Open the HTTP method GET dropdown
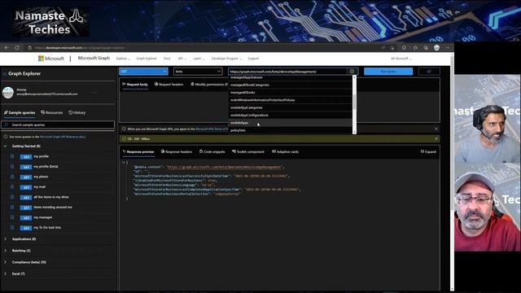Screen dimensions: 521x293 (143, 72)
